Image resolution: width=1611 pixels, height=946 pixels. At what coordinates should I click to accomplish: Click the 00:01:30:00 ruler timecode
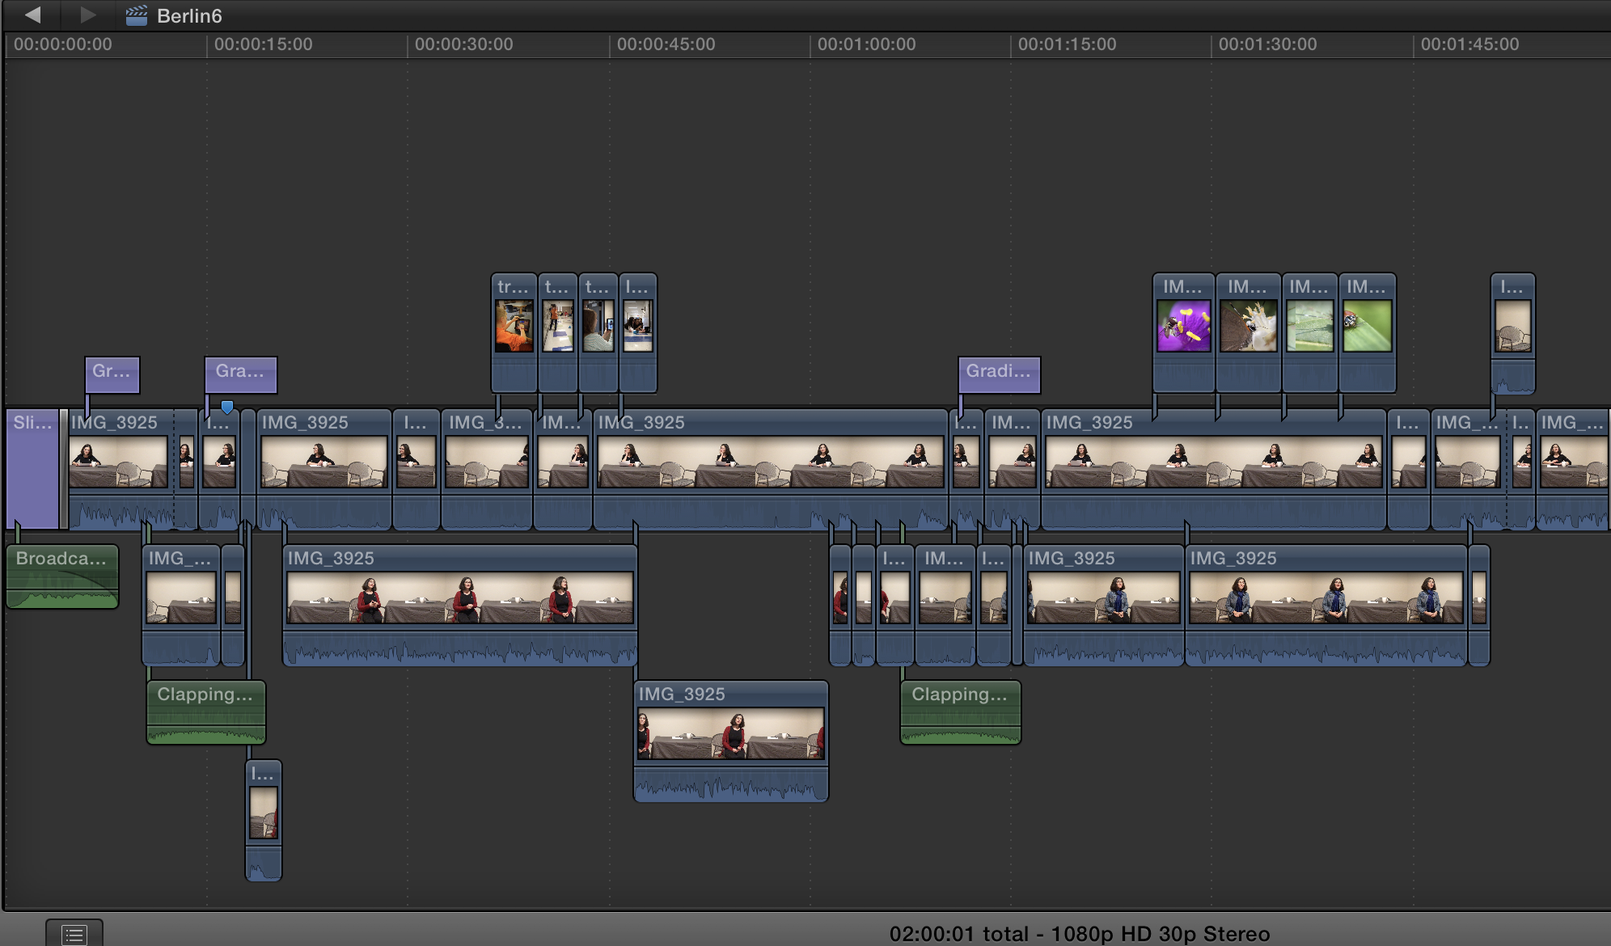pyautogui.click(x=1267, y=44)
